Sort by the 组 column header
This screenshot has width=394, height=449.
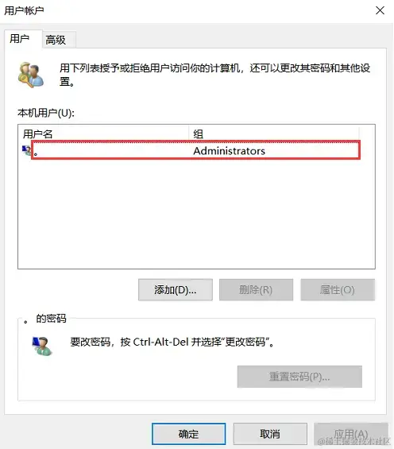click(x=274, y=134)
